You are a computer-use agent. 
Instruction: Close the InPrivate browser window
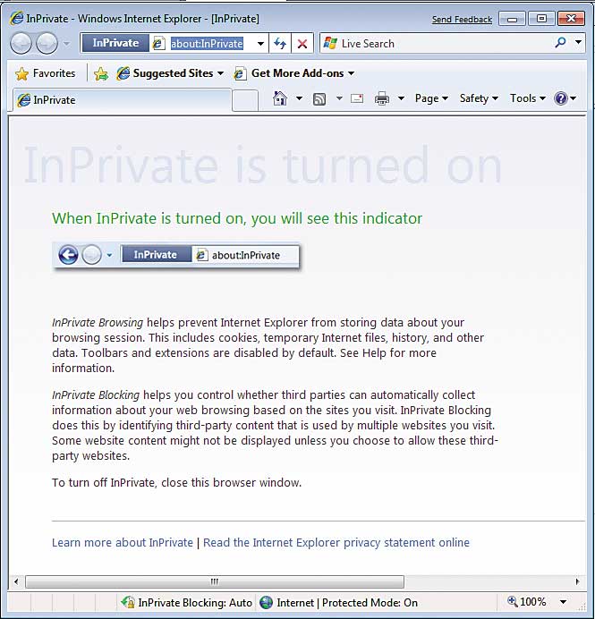click(x=571, y=19)
